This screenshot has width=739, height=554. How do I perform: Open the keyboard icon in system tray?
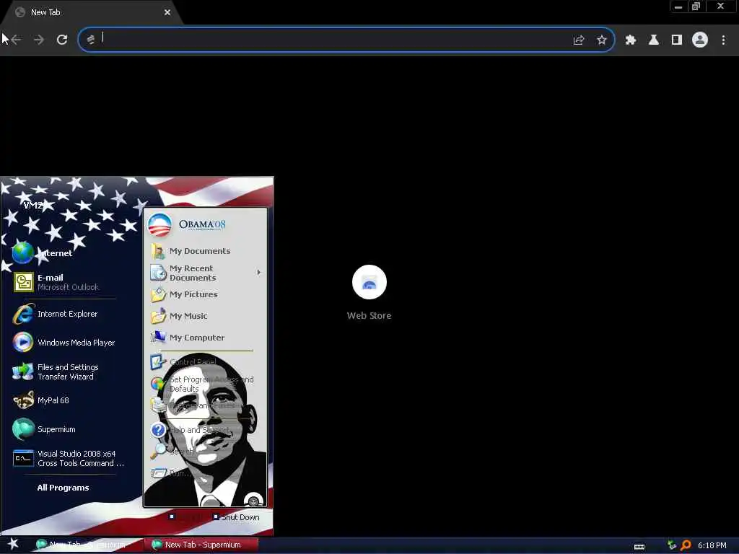click(639, 547)
